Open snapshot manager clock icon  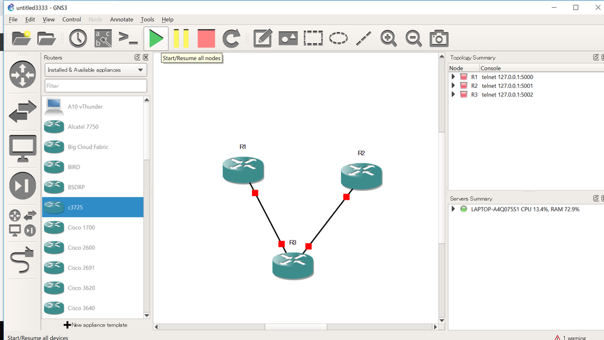pos(78,38)
